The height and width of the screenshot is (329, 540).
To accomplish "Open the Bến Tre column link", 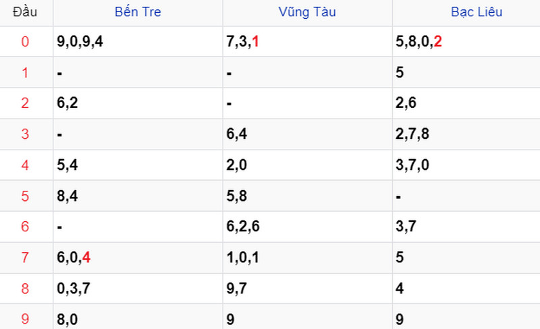I will pyautogui.click(x=138, y=12).
